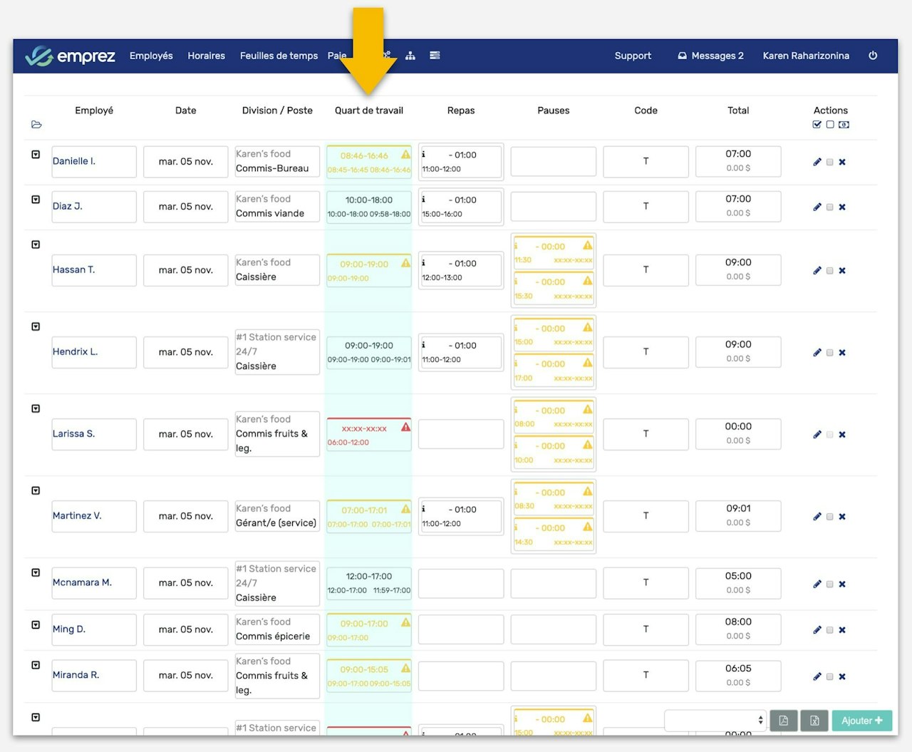This screenshot has width=912, height=752.
Task: Delete Mcnamara M. row with X icon
Action: pos(842,584)
